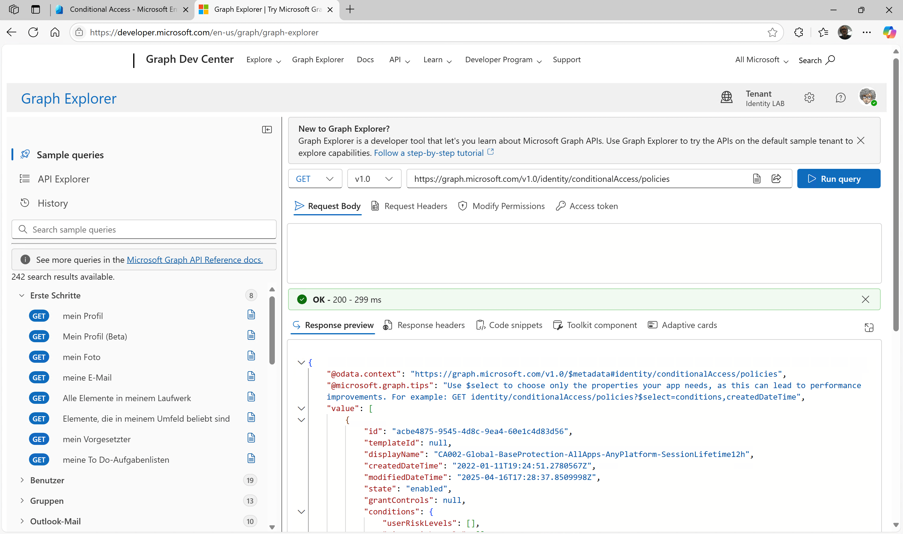Viewport: 903px width, 534px height.
Task: Open the step-by-step tutorial link
Action: [x=434, y=153]
